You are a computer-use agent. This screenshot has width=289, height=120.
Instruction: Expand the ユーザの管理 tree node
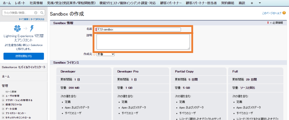coord(3,96)
